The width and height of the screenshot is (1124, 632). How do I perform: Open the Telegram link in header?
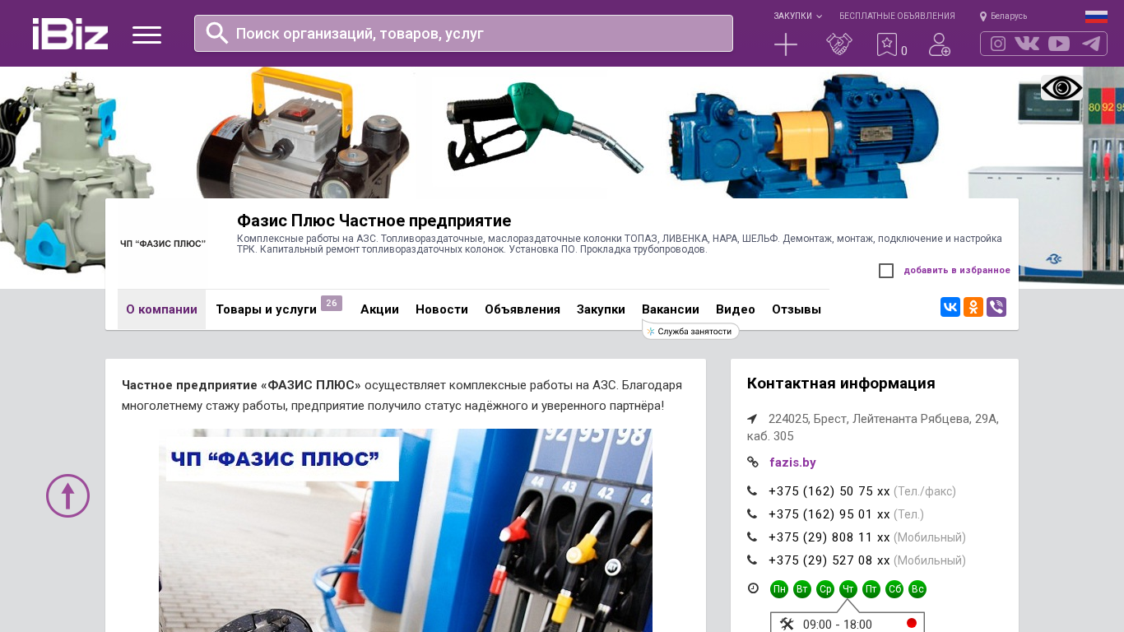(x=1091, y=44)
